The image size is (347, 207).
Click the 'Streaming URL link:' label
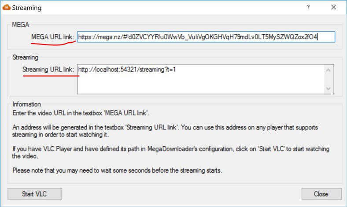coord(48,69)
